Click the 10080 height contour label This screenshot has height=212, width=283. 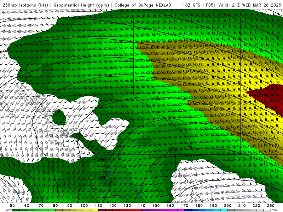(69, 18)
